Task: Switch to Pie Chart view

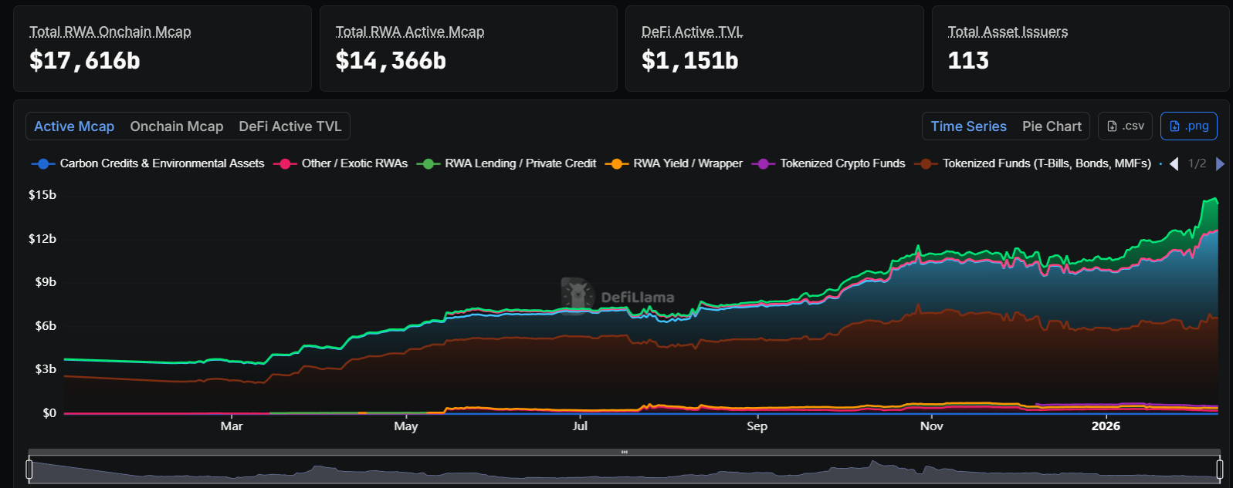Action: [x=1052, y=126]
